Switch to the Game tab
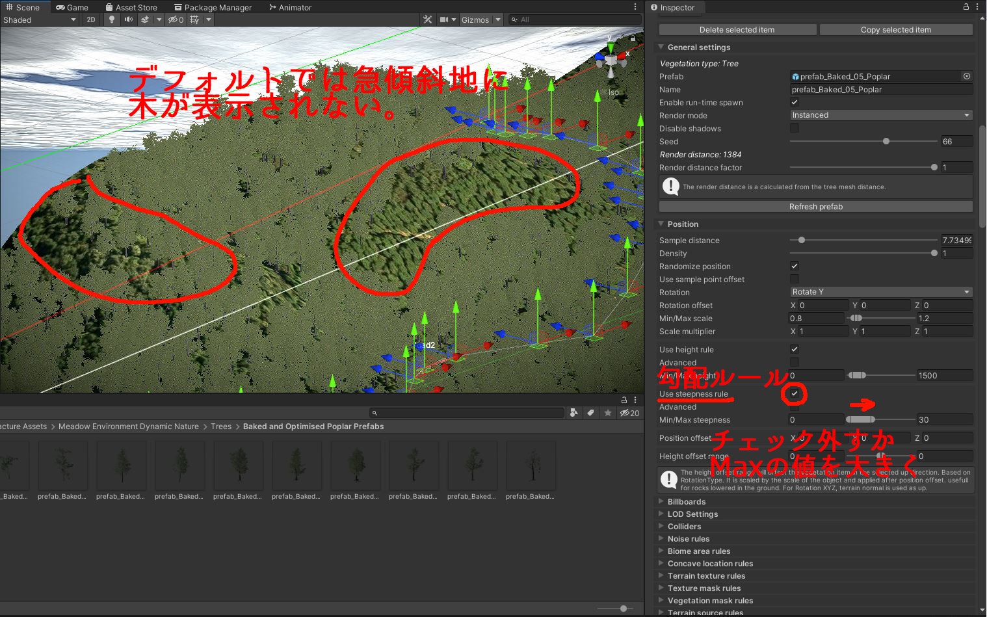Image resolution: width=987 pixels, height=617 pixels. click(x=72, y=7)
